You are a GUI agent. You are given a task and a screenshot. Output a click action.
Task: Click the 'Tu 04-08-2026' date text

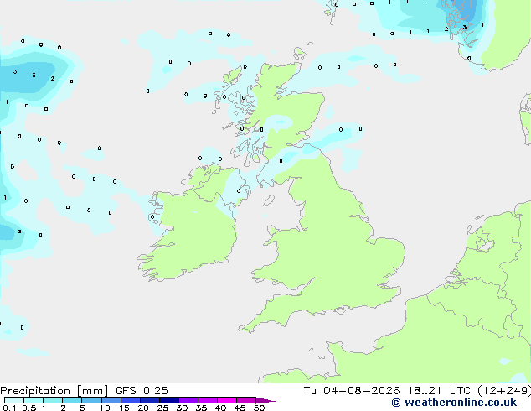352,391
